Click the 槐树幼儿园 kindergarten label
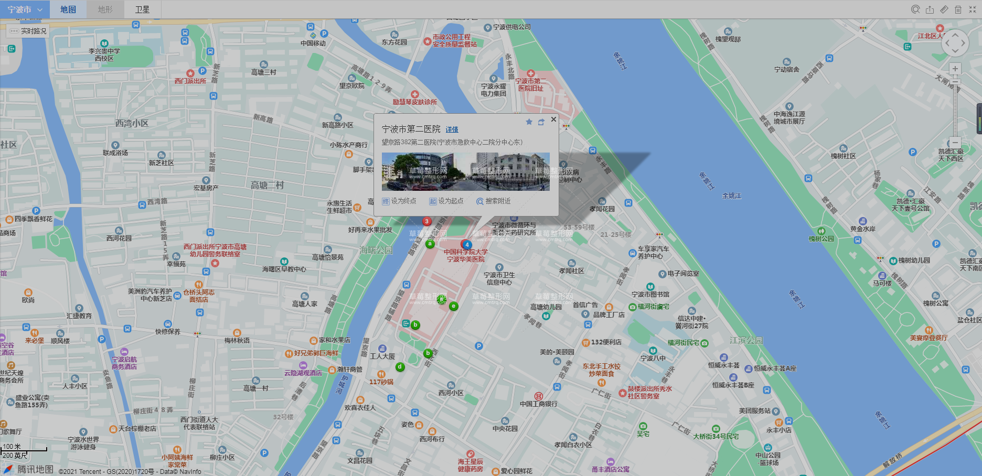This screenshot has width=982, height=476. [x=914, y=261]
